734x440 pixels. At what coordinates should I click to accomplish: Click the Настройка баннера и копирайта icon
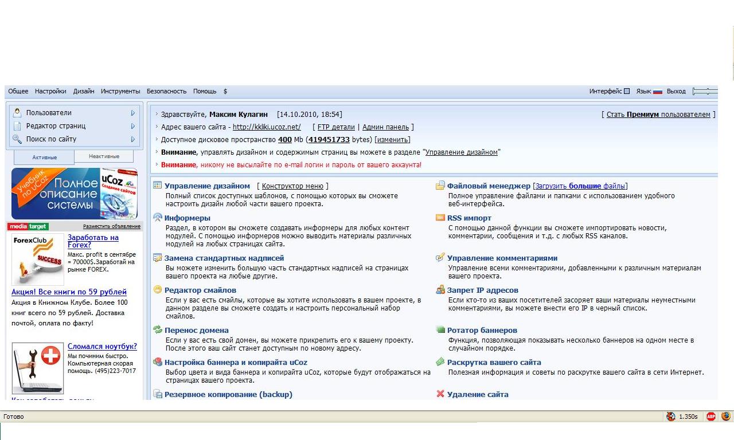(158, 362)
